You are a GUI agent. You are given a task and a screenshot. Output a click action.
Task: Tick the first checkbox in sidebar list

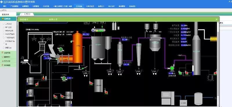tap(3, 24)
